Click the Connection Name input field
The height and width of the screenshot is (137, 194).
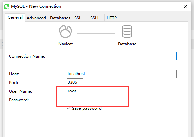click(122, 56)
